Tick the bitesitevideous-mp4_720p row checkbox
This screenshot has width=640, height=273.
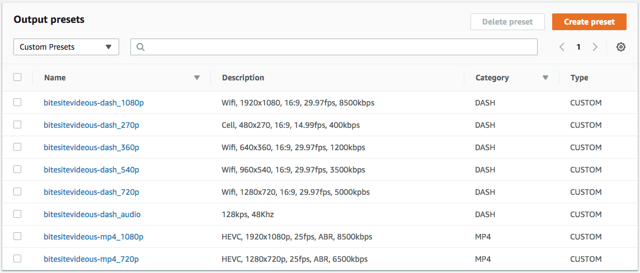point(17,258)
